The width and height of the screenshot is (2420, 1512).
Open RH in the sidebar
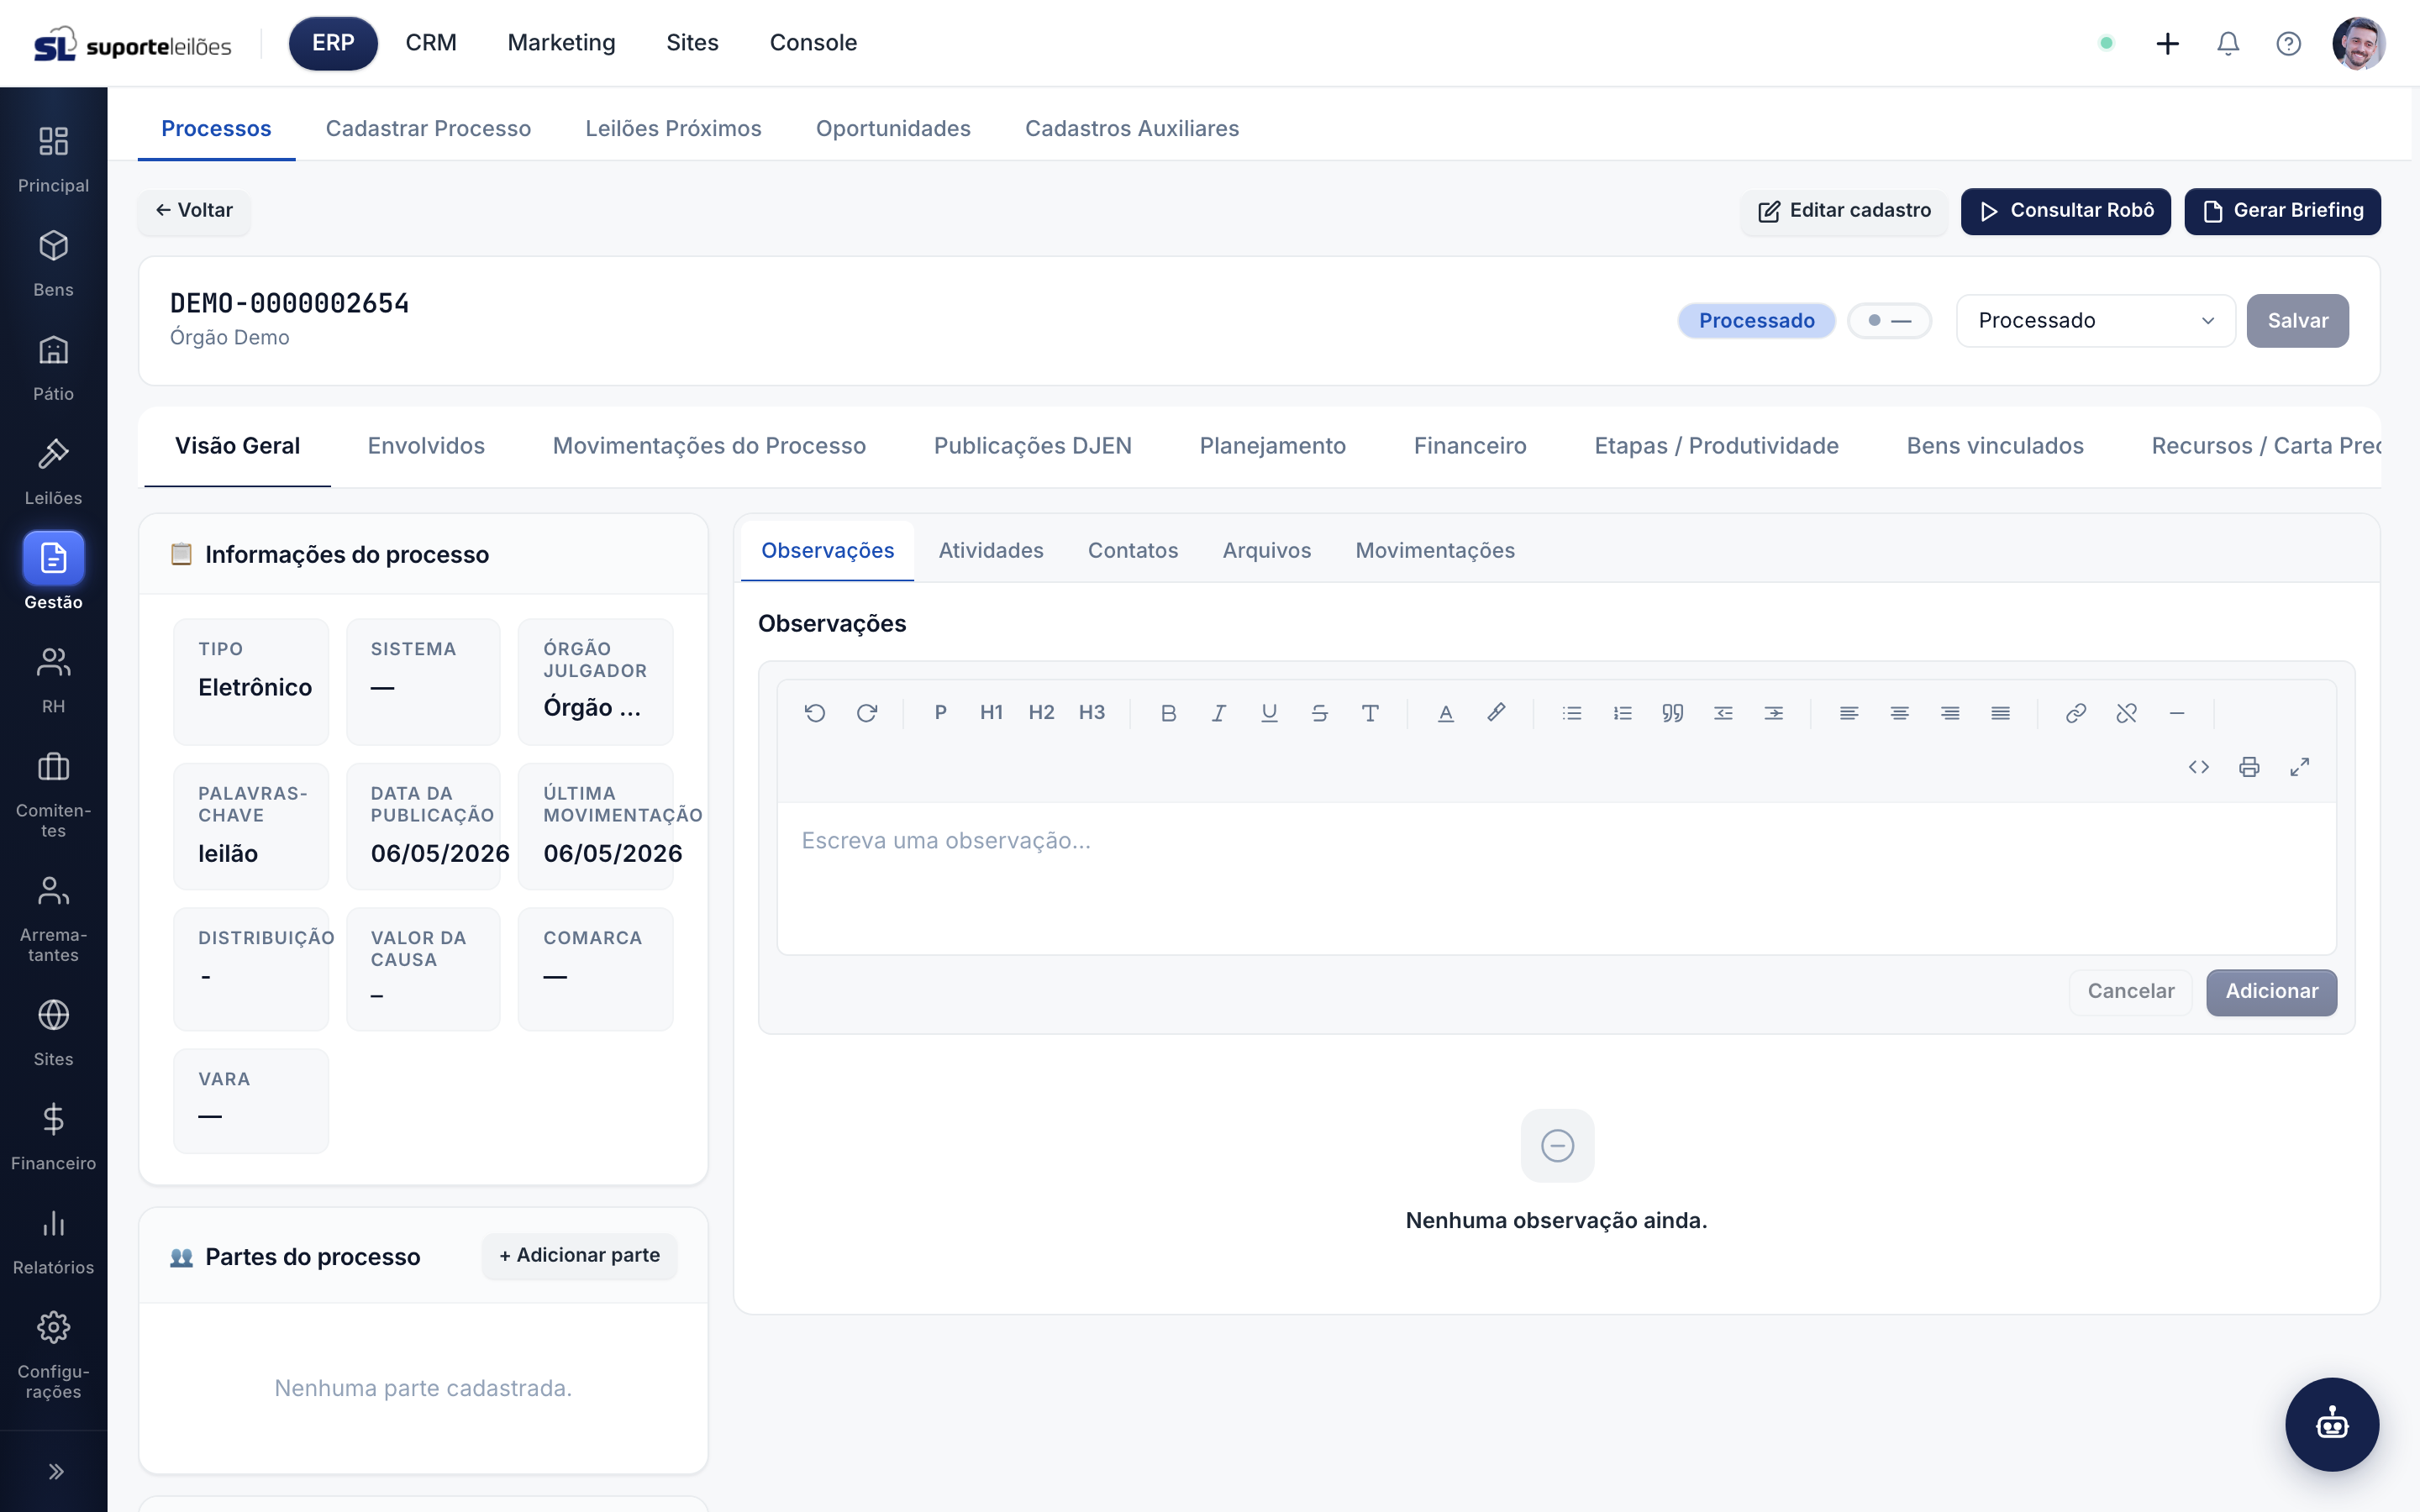(x=54, y=680)
